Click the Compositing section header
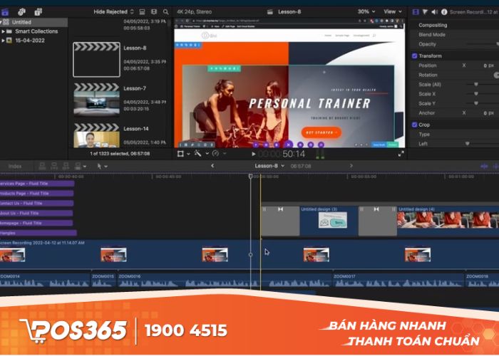This screenshot has height=356, width=499. [433, 25]
